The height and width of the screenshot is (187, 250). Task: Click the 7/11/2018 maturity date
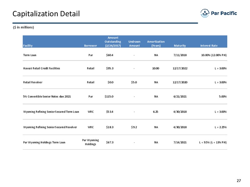click(180, 55)
